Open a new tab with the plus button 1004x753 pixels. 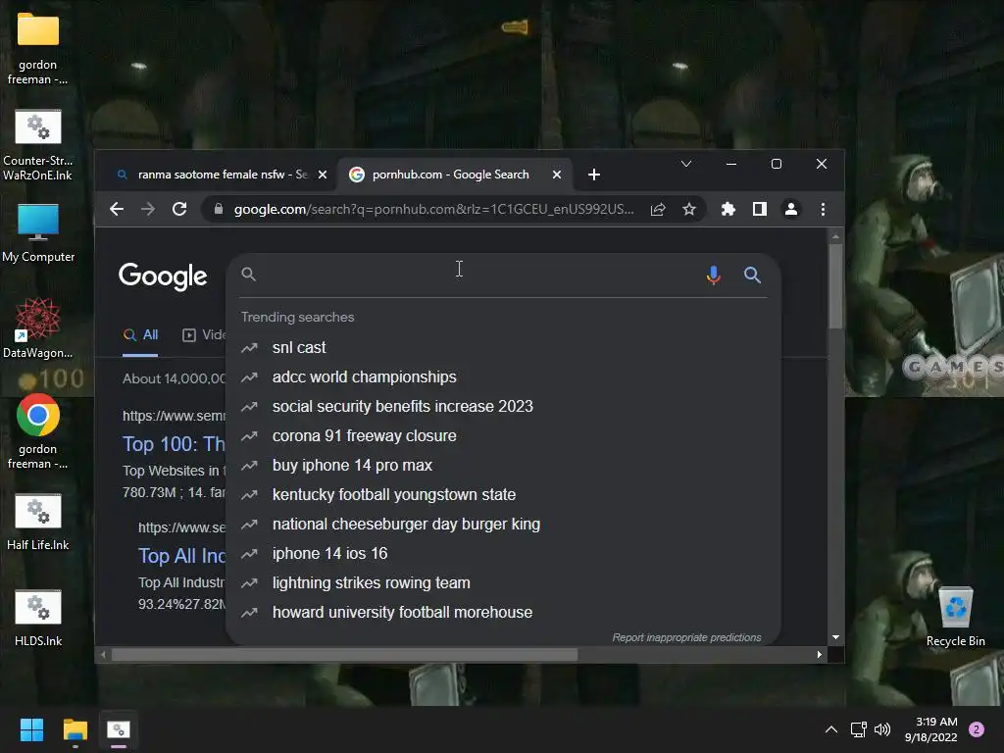click(593, 175)
